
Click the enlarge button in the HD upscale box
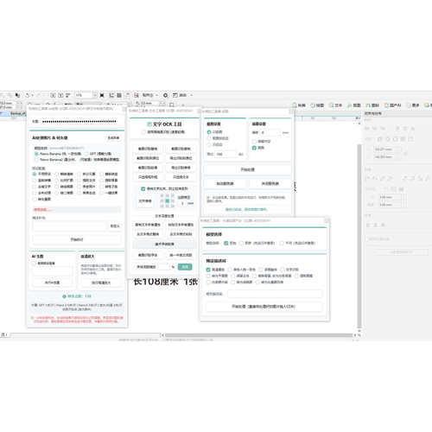click(x=101, y=283)
